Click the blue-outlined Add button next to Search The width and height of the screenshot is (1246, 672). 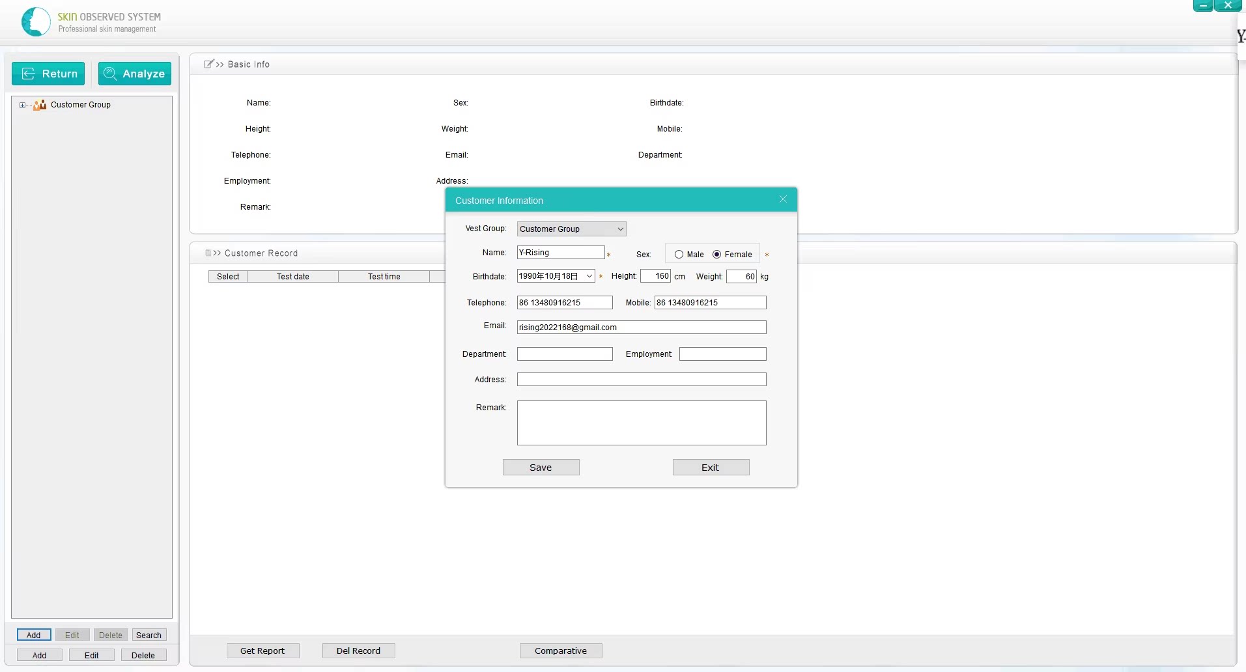click(x=34, y=635)
